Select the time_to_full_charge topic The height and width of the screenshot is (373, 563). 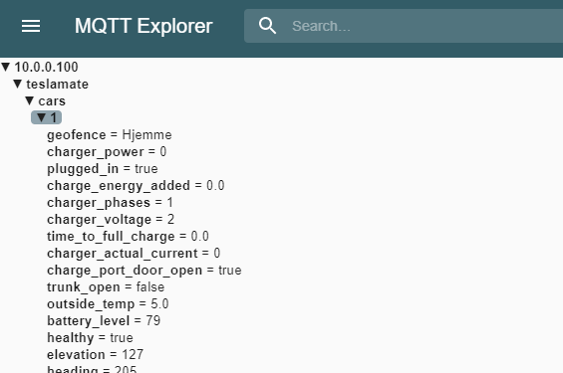[128, 236]
